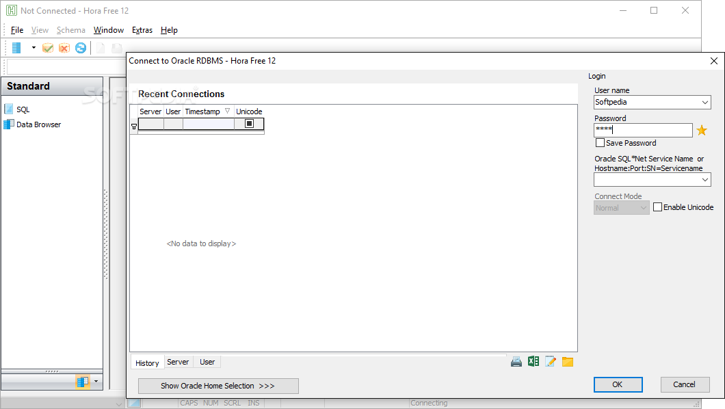Click into the Password input field
The image size is (725, 409).
tap(643, 130)
